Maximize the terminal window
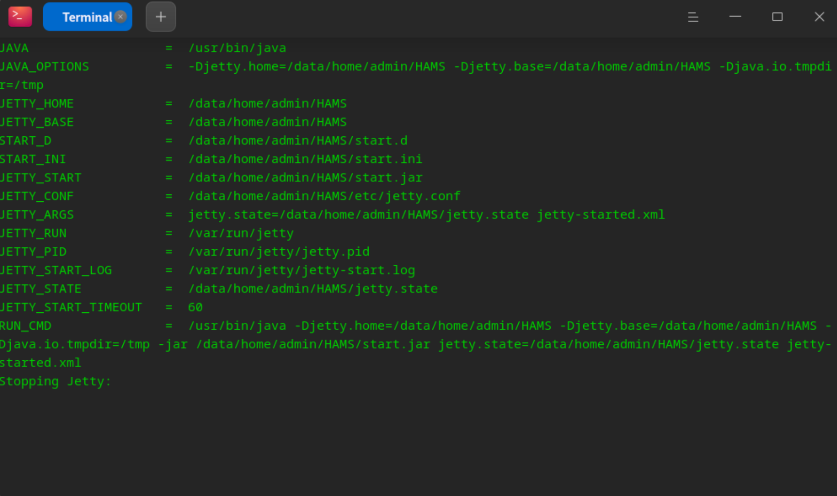 [x=777, y=17]
